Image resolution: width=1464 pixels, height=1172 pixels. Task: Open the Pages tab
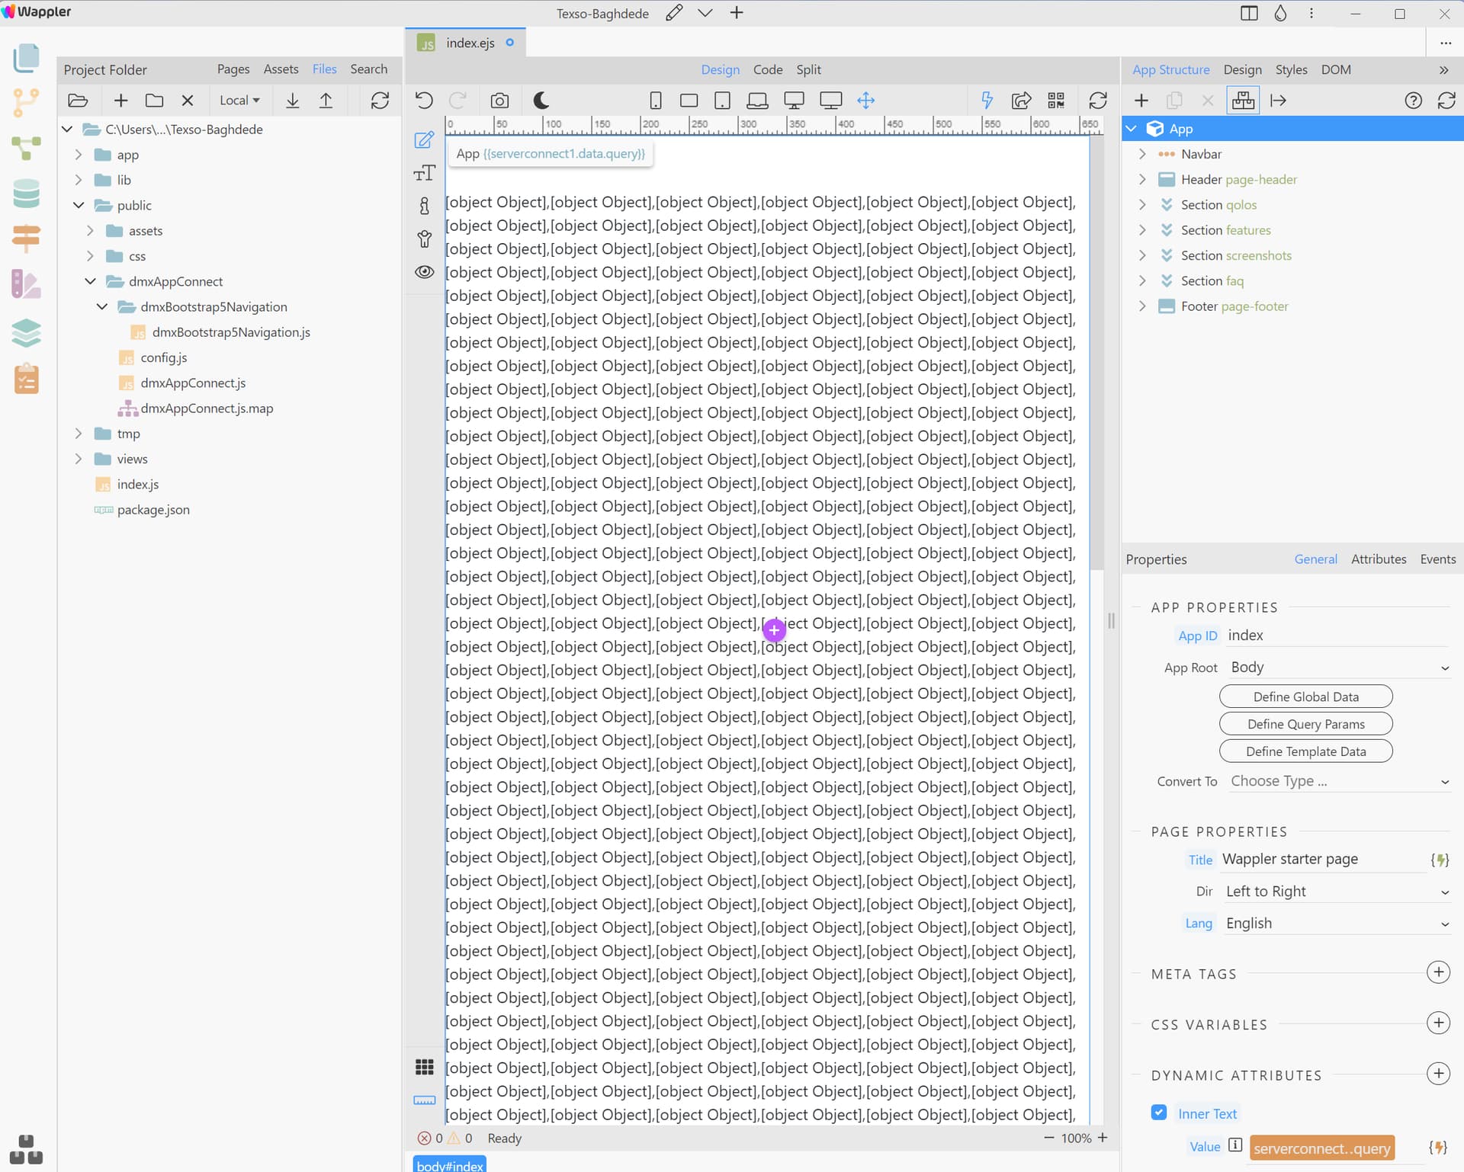click(x=233, y=69)
